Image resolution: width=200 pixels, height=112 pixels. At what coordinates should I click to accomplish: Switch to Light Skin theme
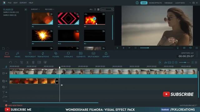pyautogui.click(x=180, y=3)
